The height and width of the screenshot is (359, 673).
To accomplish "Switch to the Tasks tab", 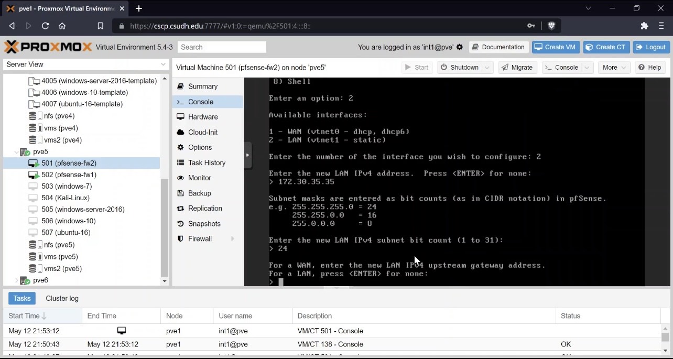I will (x=22, y=298).
